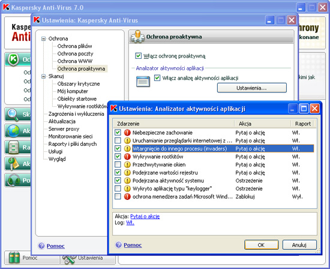Enable Przechwytywanie okien event

tap(118, 165)
